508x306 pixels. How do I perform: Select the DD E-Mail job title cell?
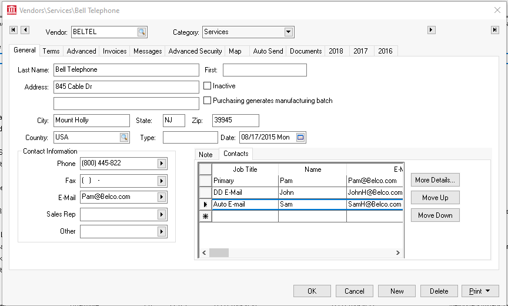[245, 192]
